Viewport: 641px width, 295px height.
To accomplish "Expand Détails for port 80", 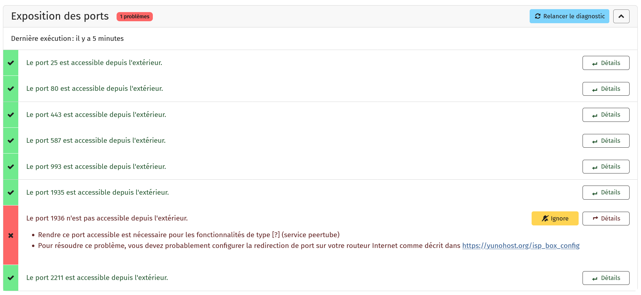I will click(x=606, y=89).
